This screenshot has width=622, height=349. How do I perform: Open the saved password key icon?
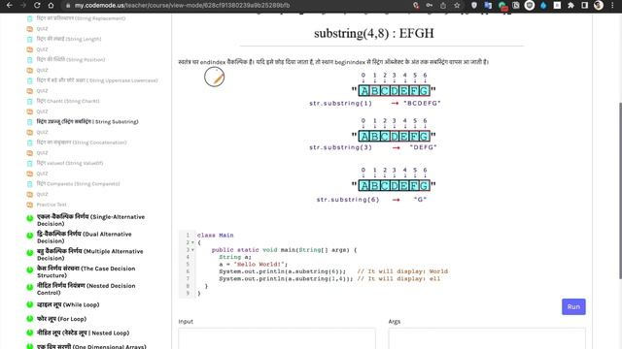coord(430,6)
